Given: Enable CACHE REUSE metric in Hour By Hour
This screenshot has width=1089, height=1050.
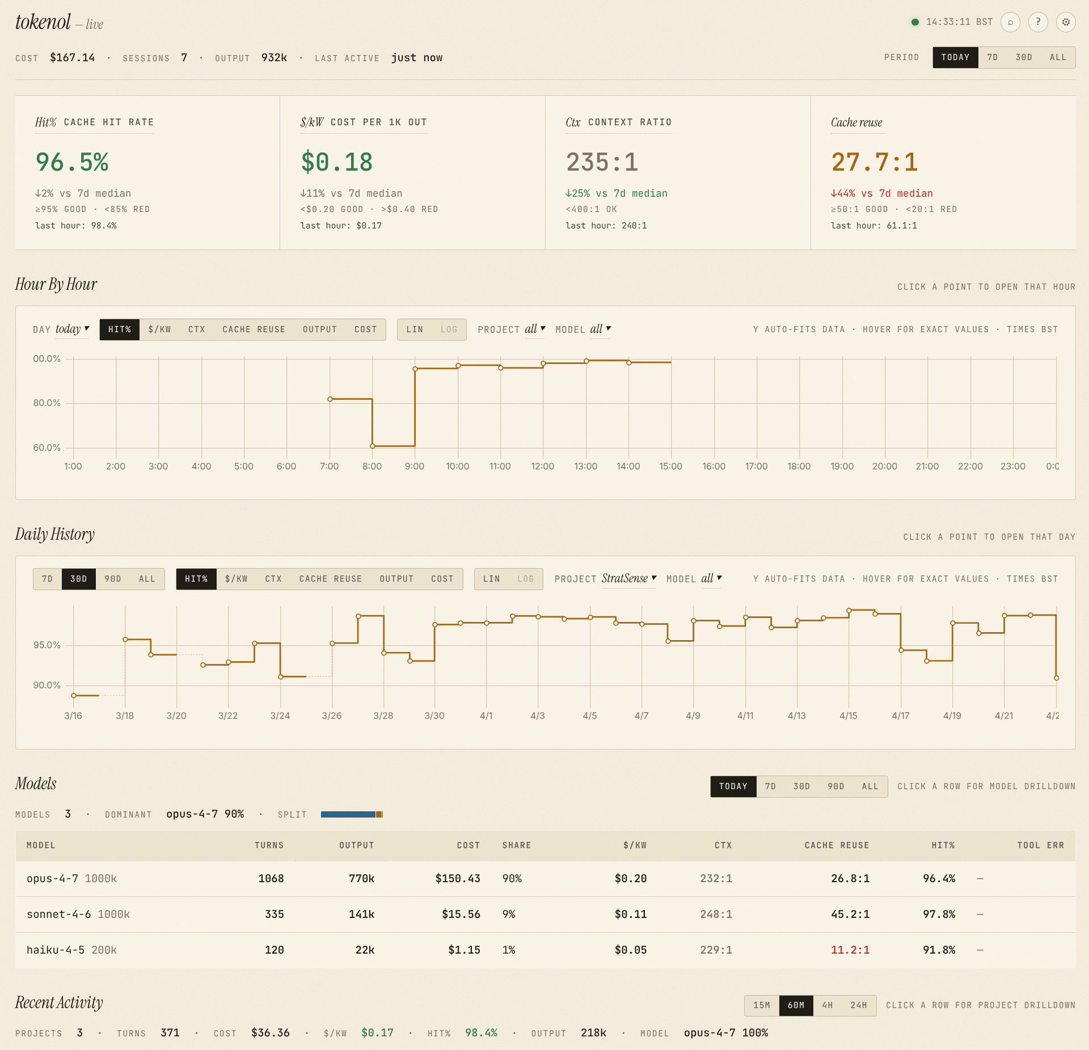Looking at the screenshot, I should point(254,329).
